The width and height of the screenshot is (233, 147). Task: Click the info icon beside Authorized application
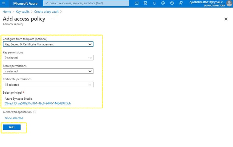click(x=35, y=112)
